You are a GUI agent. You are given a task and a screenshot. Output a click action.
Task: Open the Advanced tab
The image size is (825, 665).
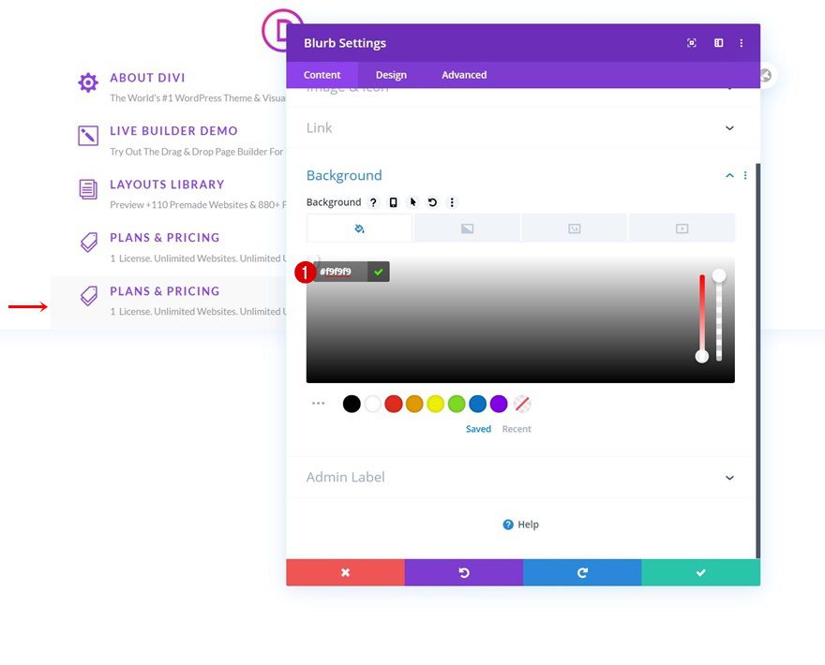(463, 75)
